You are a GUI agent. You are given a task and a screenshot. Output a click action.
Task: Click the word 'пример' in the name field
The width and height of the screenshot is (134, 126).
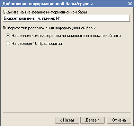pyautogui.click(x=48, y=19)
